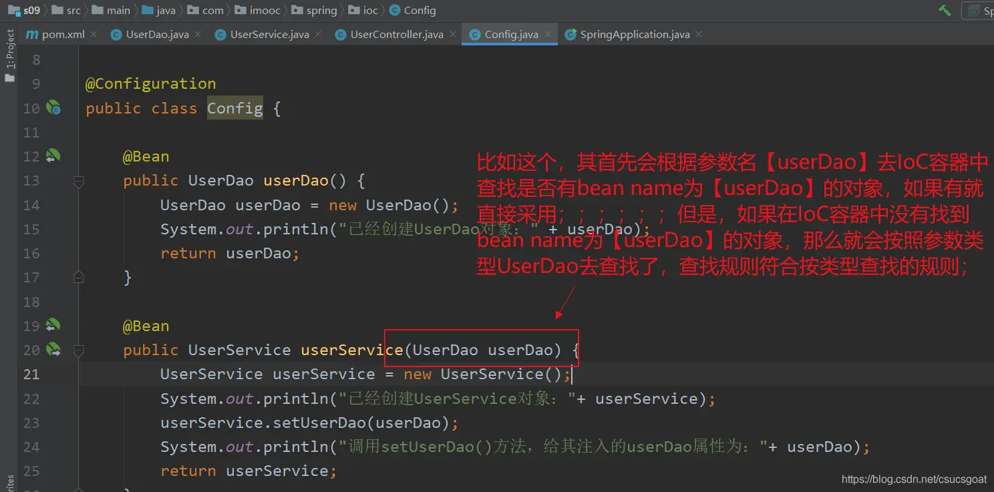Click Spring bean gutter icon on line 10

click(53, 107)
